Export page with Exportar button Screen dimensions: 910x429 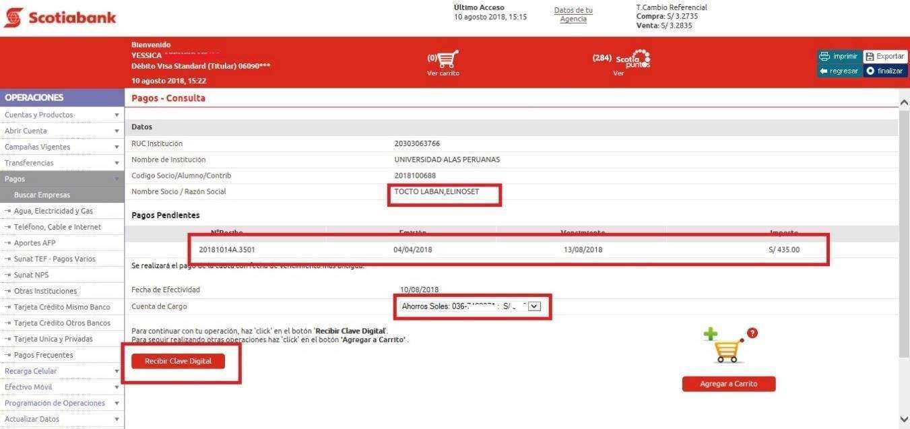[x=885, y=57]
